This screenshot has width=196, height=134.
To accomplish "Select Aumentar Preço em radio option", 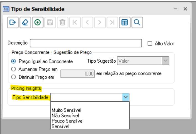I will point(14,69).
